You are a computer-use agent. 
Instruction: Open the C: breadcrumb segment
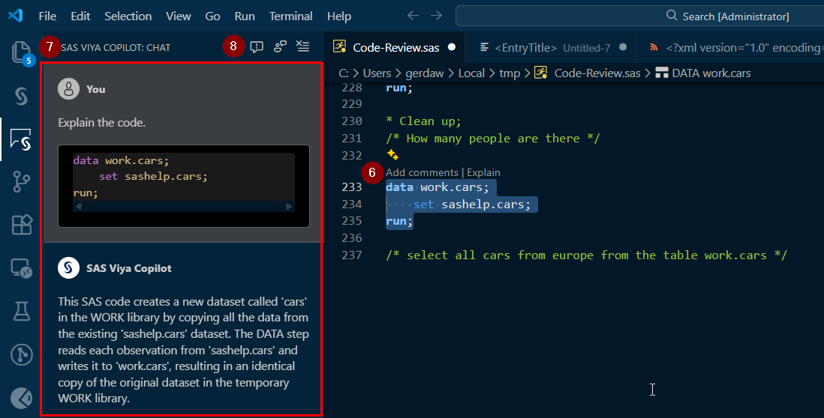[344, 73]
